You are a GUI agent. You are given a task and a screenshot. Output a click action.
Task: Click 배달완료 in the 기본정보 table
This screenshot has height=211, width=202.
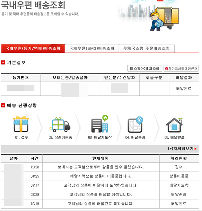[x=184, y=89]
